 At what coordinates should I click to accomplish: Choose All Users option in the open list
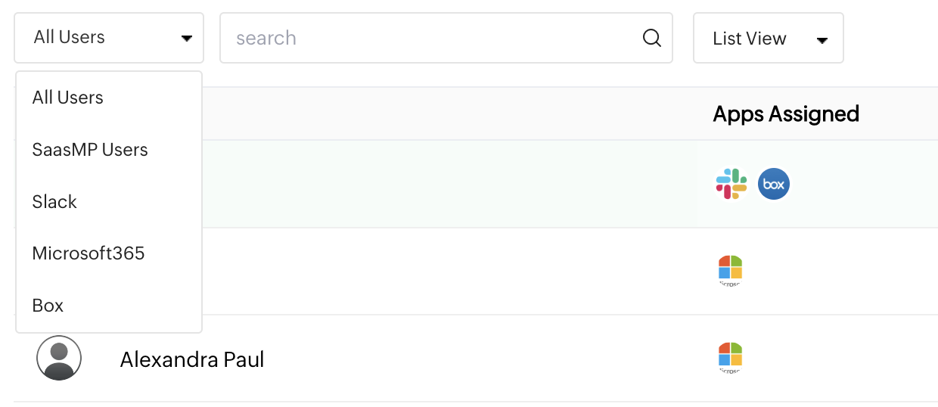point(68,98)
